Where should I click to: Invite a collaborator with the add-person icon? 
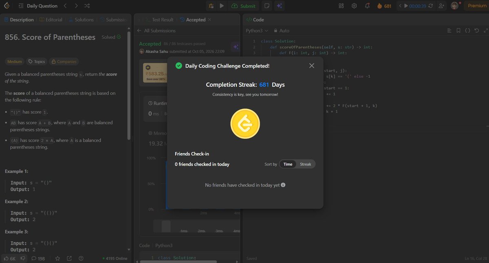(441, 6)
